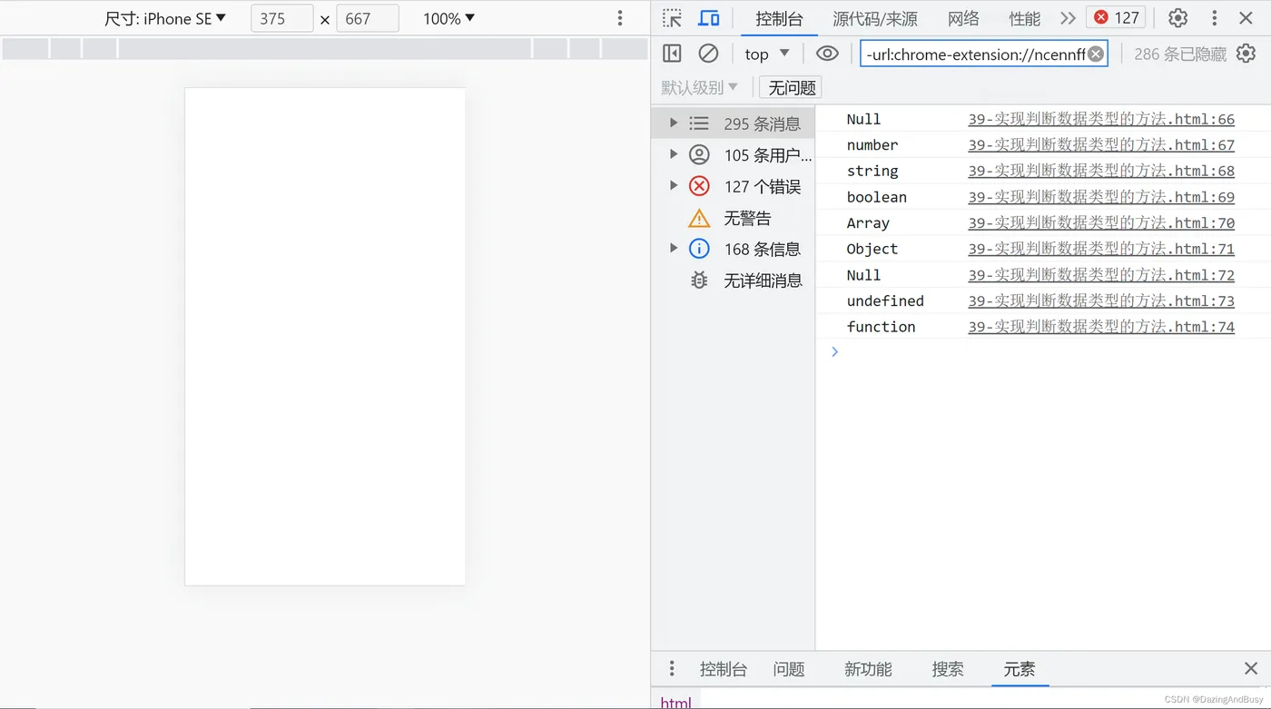Open more DevTools tabs chevron
1271x709 pixels.
click(x=1068, y=18)
